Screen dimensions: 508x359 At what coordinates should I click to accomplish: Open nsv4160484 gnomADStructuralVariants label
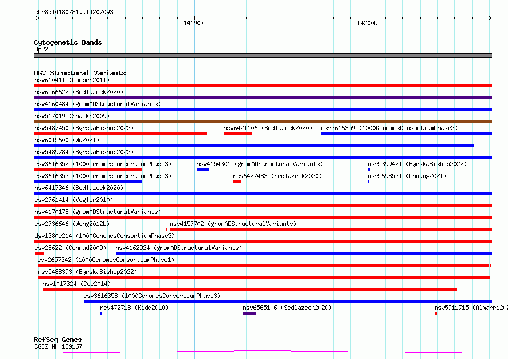[98, 104]
